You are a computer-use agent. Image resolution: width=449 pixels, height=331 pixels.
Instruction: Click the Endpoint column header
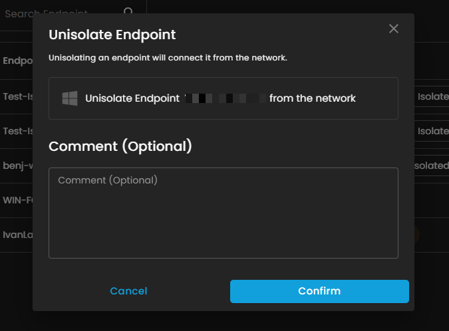click(x=17, y=60)
